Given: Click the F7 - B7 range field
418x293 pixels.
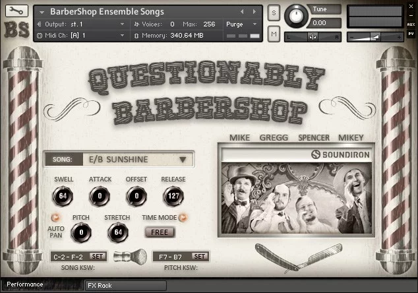Looking at the screenshot, I should point(171,257).
